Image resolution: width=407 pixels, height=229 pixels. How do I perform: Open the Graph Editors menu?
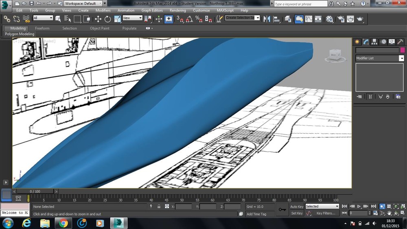[152, 10]
